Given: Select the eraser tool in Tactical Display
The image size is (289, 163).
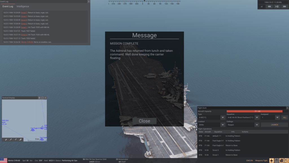Looking at the screenshot, I should 20,139.
